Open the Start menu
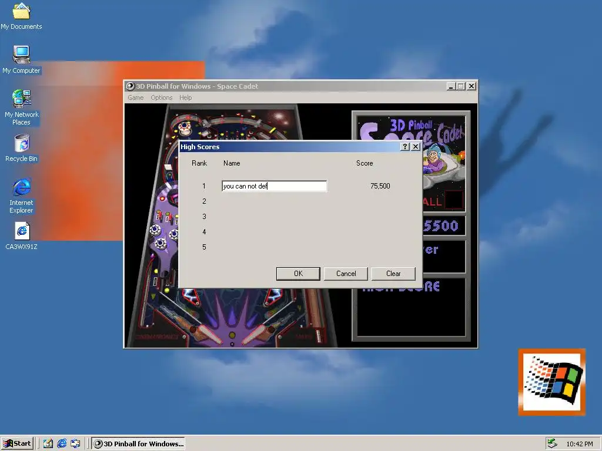Image resolution: width=602 pixels, height=451 pixels. coord(17,443)
